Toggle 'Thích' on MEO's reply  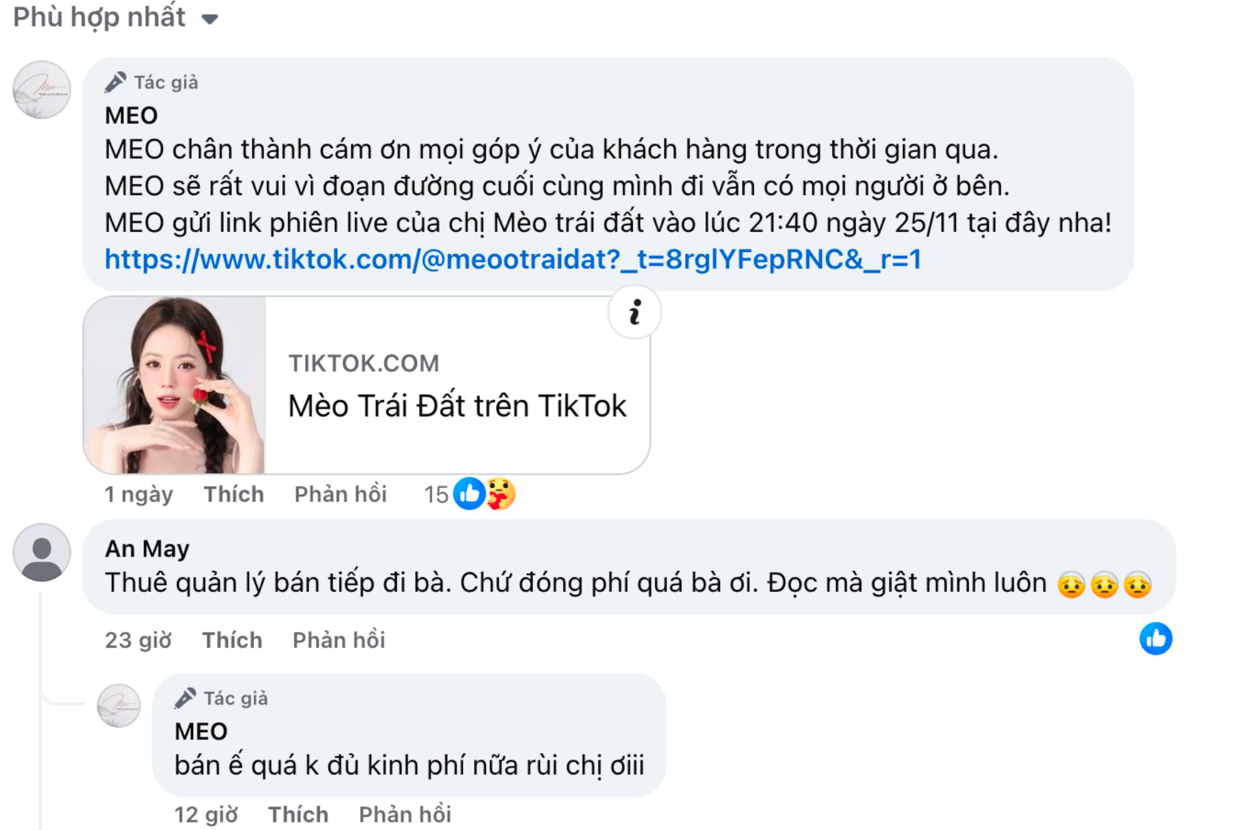[298, 815]
